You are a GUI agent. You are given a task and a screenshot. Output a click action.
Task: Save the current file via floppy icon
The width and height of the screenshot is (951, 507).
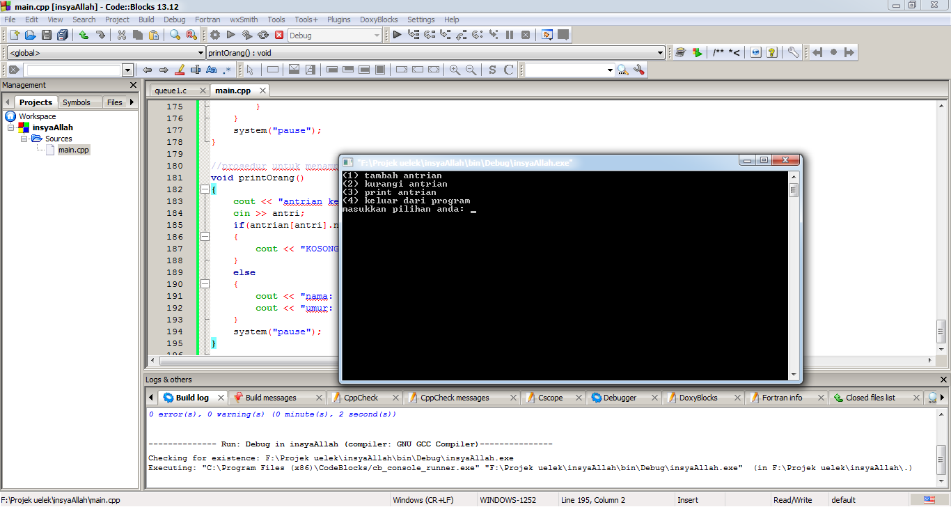tap(47, 35)
